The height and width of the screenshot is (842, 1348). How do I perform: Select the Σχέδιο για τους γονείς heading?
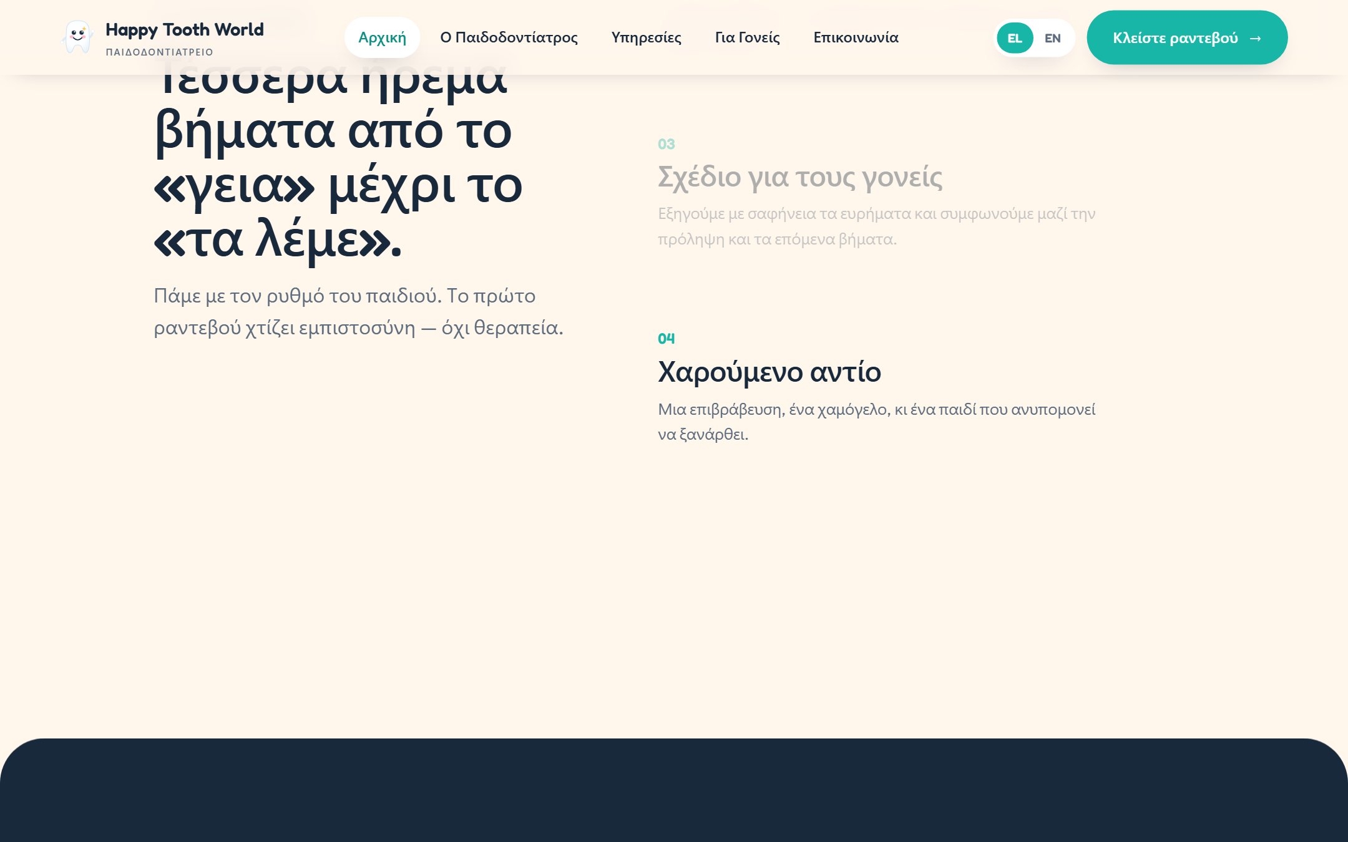pos(800,177)
